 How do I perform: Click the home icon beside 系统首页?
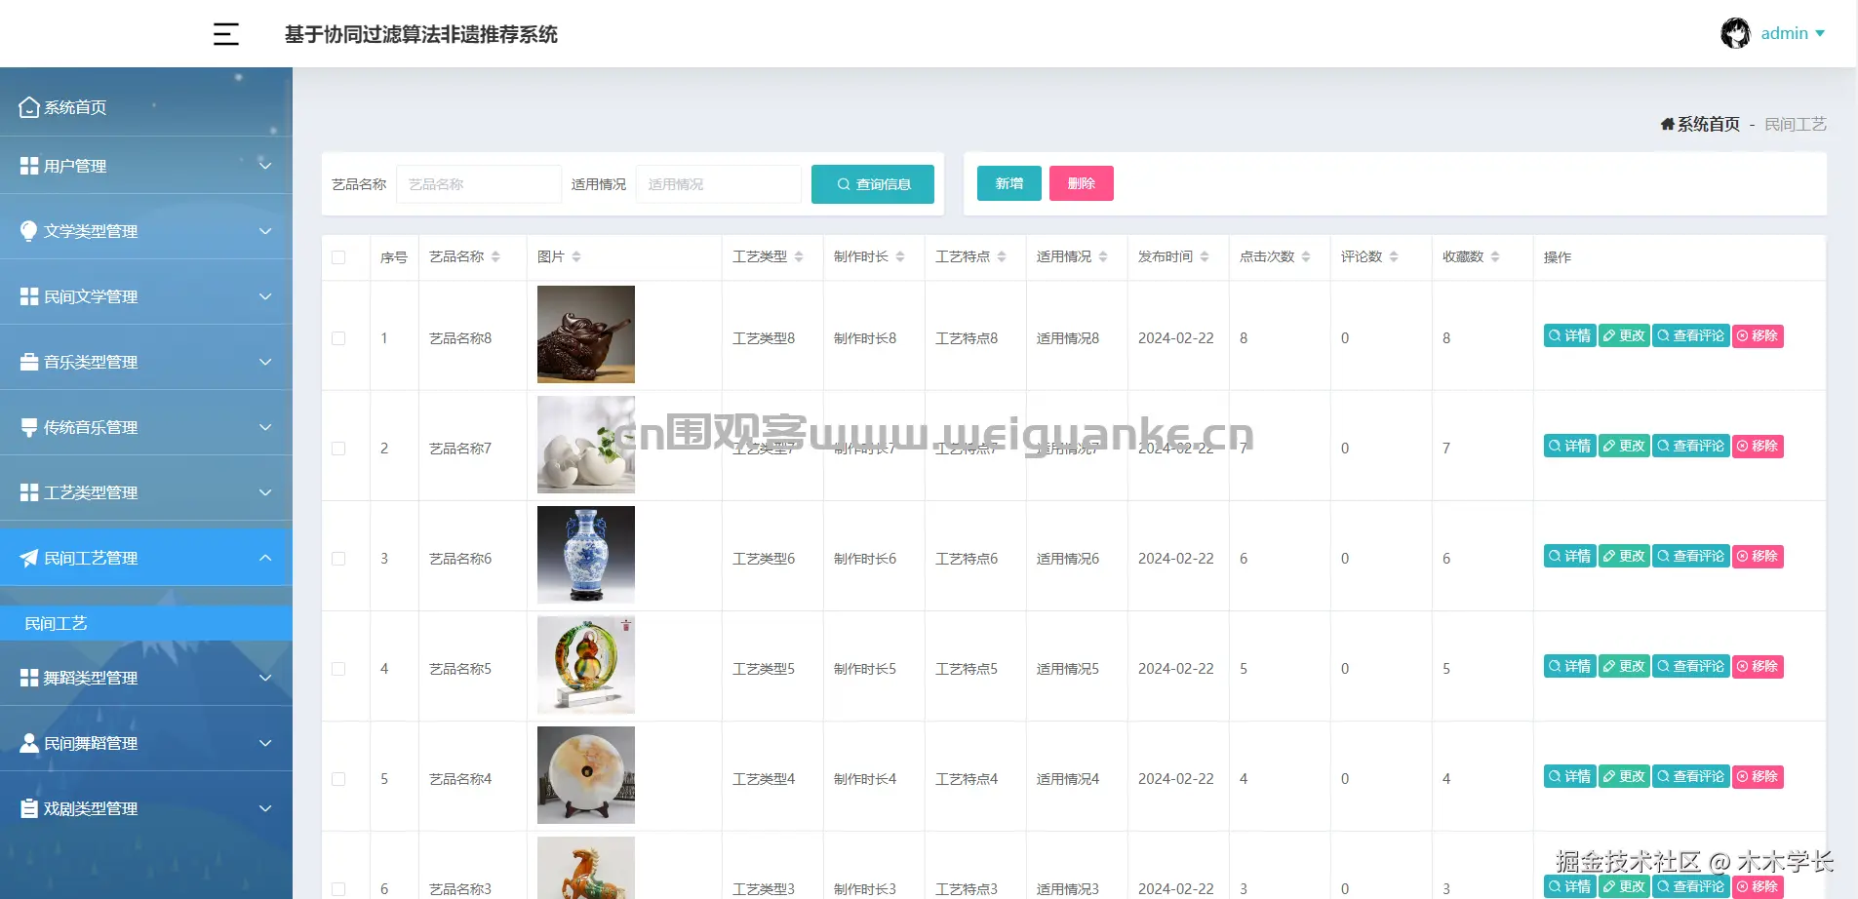pyautogui.click(x=27, y=106)
